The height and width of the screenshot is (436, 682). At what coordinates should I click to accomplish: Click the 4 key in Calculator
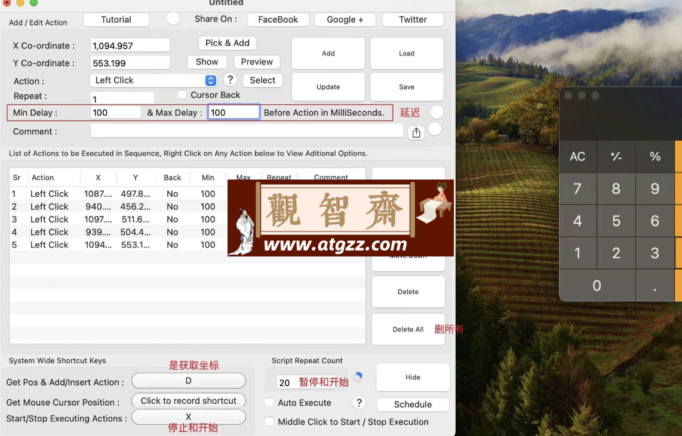coord(577,221)
